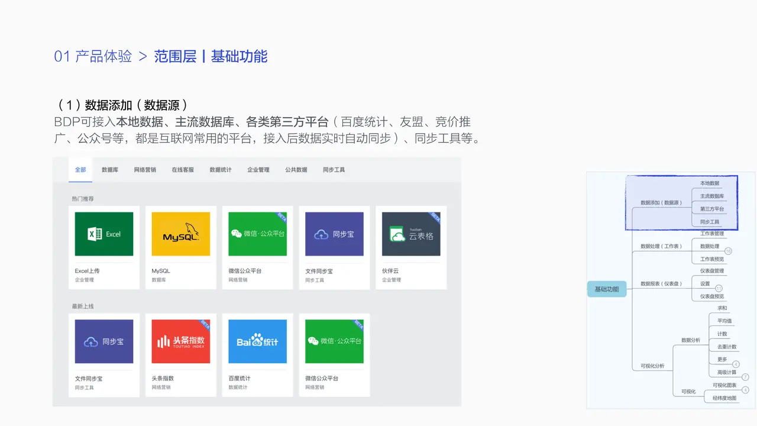Select the 本地数据 mind map node
The image size is (757, 426).
[710, 183]
